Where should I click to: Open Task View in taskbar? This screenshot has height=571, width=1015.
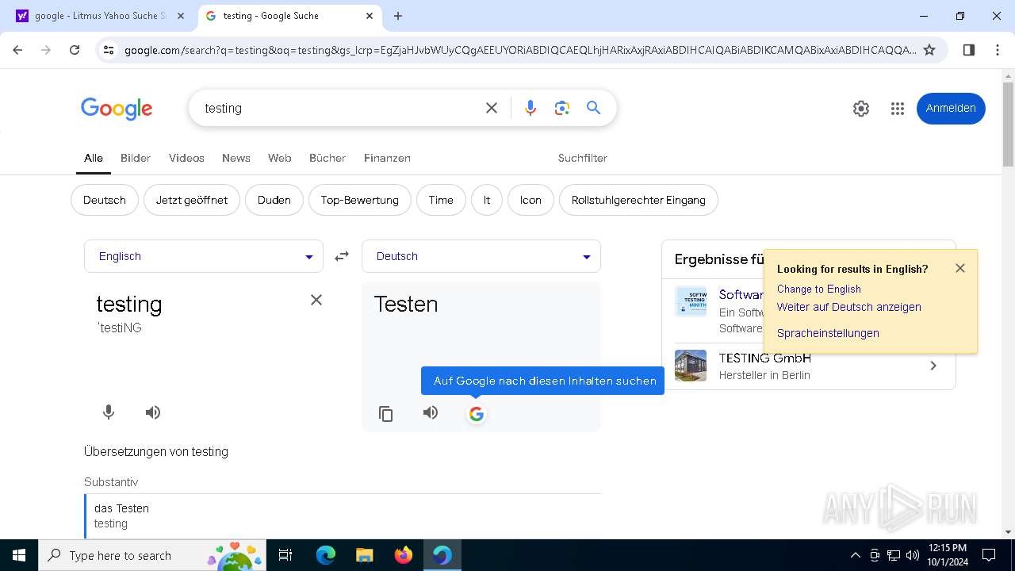[285, 555]
